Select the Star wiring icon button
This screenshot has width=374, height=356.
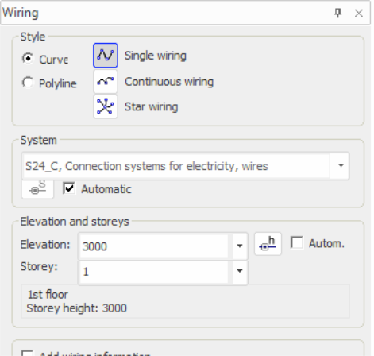coord(106,106)
